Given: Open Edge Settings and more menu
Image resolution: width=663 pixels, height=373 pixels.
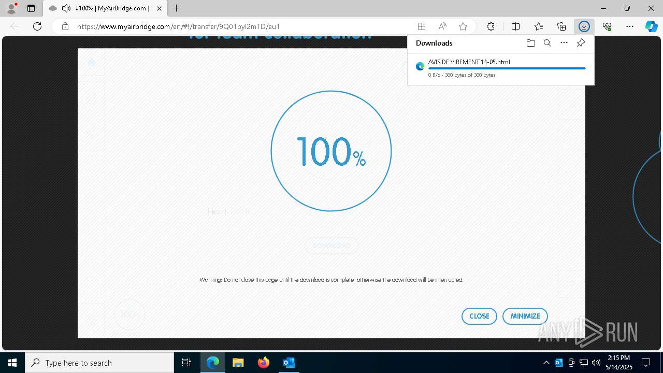Looking at the screenshot, I should click(630, 26).
